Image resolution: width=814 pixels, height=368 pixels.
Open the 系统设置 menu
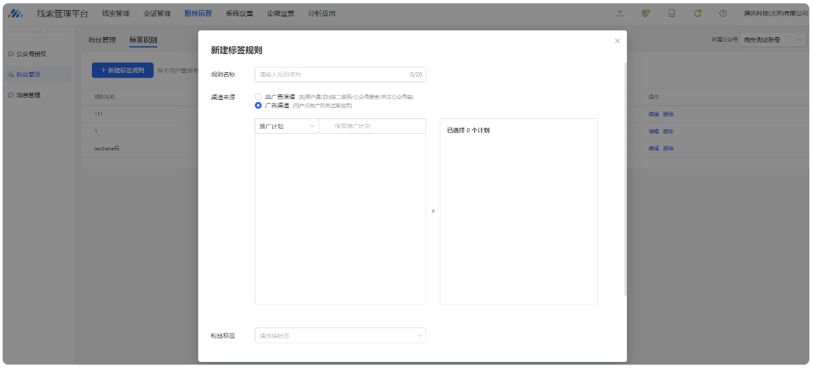[x=239, y=14]
